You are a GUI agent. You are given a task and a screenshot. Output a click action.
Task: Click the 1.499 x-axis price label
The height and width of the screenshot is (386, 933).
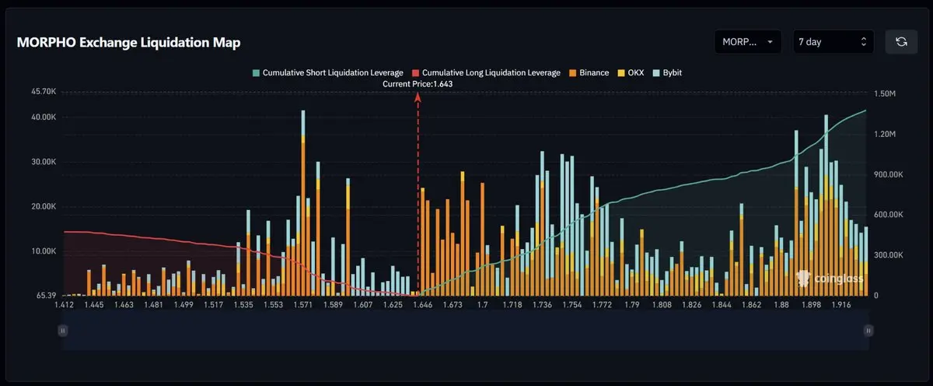[183, 306]
